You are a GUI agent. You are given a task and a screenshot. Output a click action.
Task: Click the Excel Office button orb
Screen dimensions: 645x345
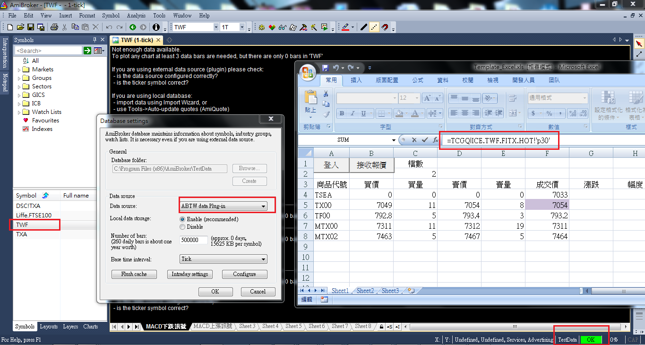pyautogui.click(x=308, y=72)
